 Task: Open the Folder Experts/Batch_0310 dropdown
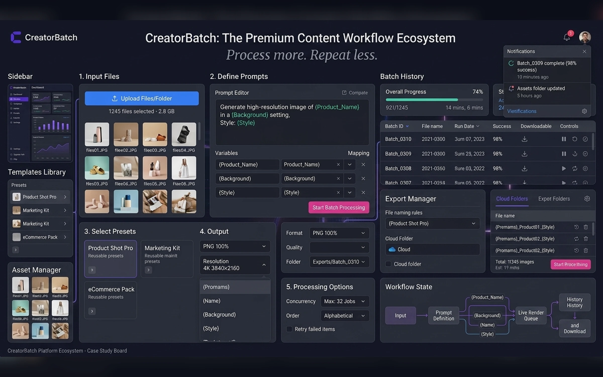pos(339,262)
